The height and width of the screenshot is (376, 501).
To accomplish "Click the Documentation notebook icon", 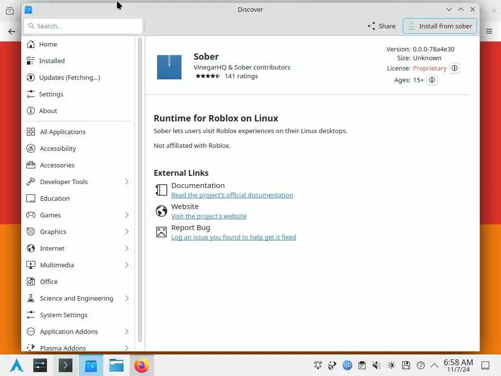I will click(161, 190).
